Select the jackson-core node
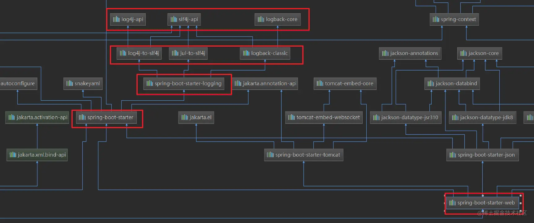The width and height of the screenshot is (534, 223). pos(480,53)
